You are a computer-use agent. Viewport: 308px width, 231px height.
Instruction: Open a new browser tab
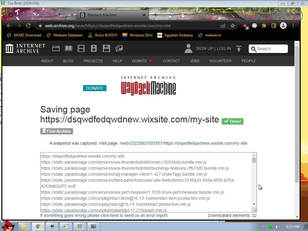[x=155, y=15]
